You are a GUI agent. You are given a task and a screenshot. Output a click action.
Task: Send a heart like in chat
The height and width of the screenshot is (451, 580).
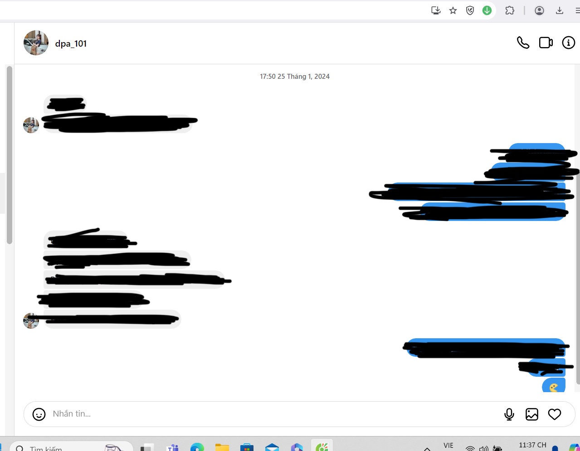(x=554, y=414)
